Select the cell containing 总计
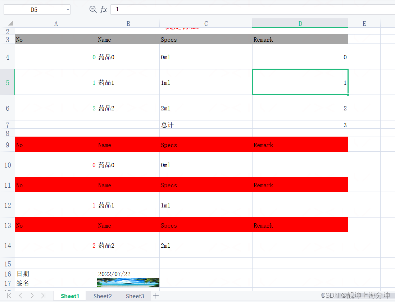This screenshot has width=395, height=302. point(206,125)
